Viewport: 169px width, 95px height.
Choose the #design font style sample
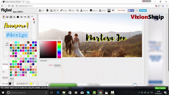pos(17,35)
